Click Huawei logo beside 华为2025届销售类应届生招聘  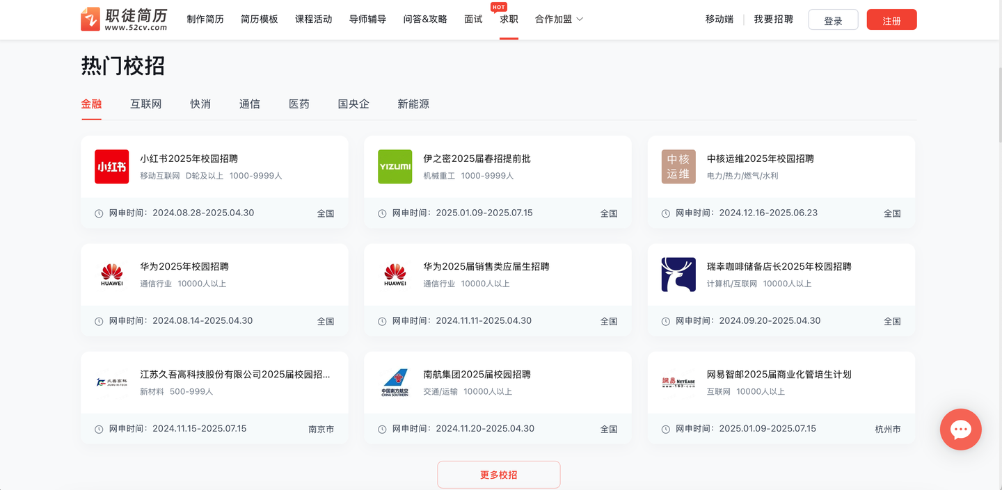point(395,275)
